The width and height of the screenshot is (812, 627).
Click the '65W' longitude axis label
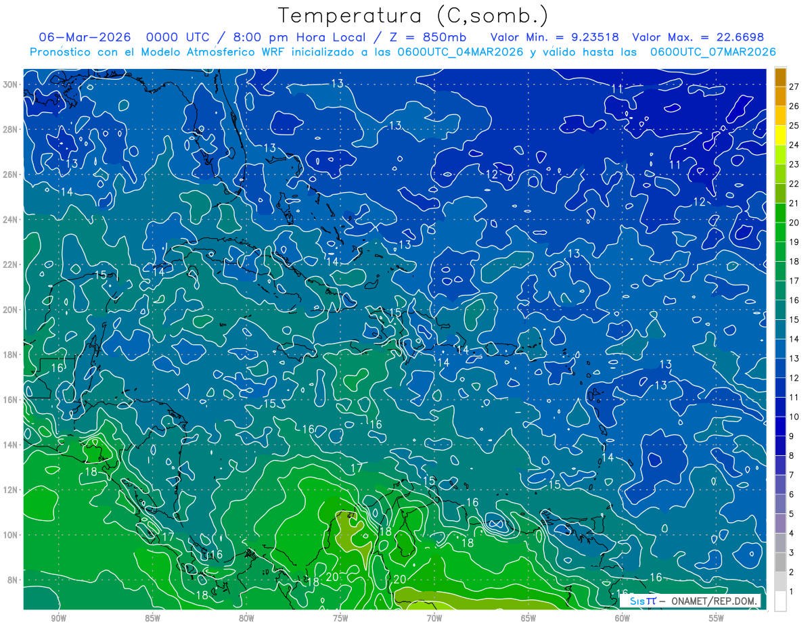tap(528, 618)
